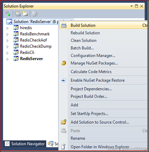Select the RedisCheckDump project name

click(x=36, y=46)
